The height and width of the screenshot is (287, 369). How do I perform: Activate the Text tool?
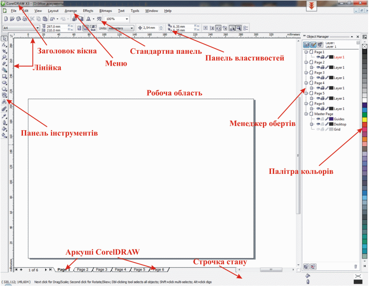click(x=4, y=101)
